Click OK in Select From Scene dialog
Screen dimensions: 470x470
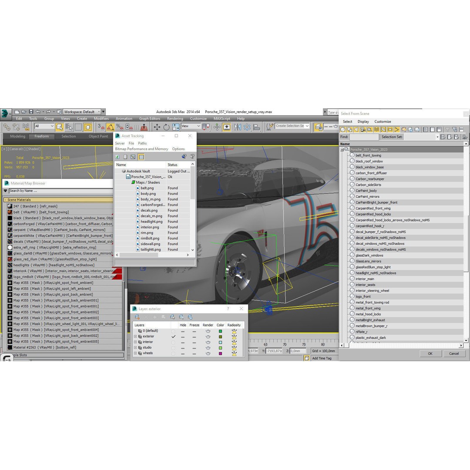(430, 353)
